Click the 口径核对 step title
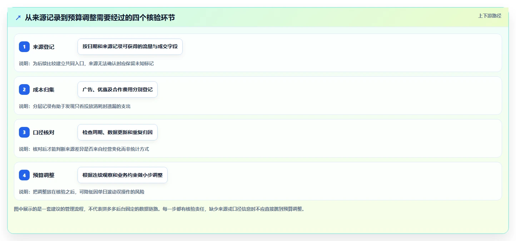516x241 pixels. 44,132
